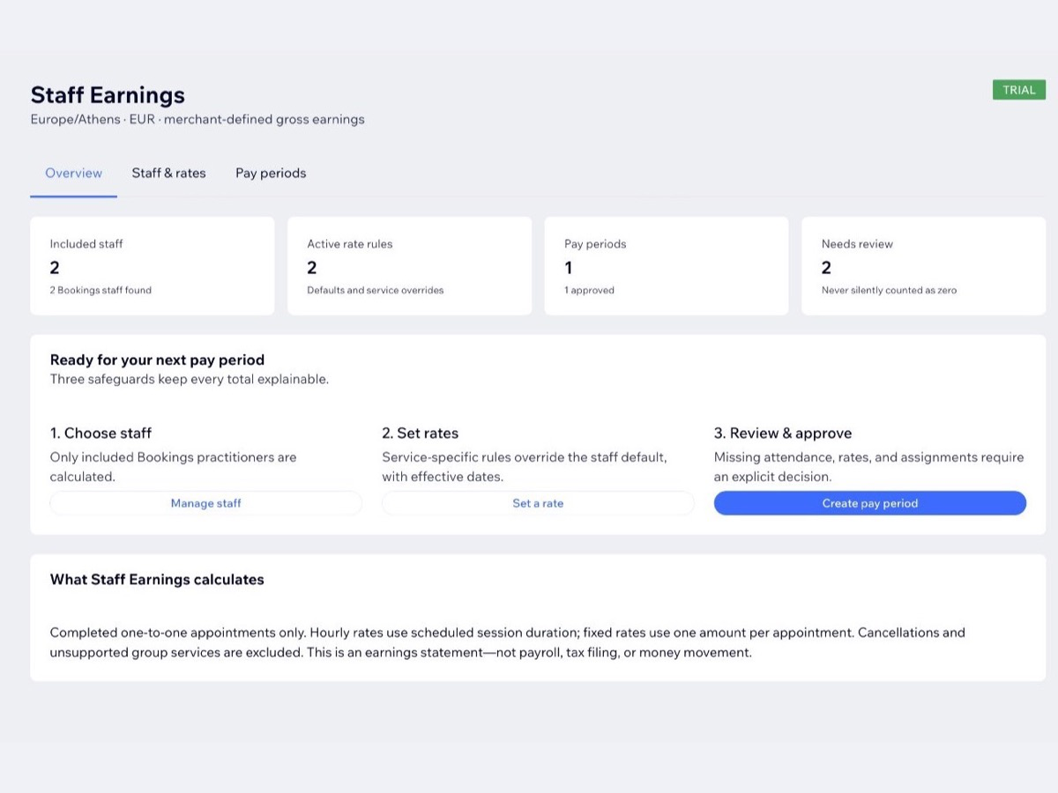Click the 'Defaults and service overrides' text
The height and width of the screenshot is (793, 1058).
[376, 290]
